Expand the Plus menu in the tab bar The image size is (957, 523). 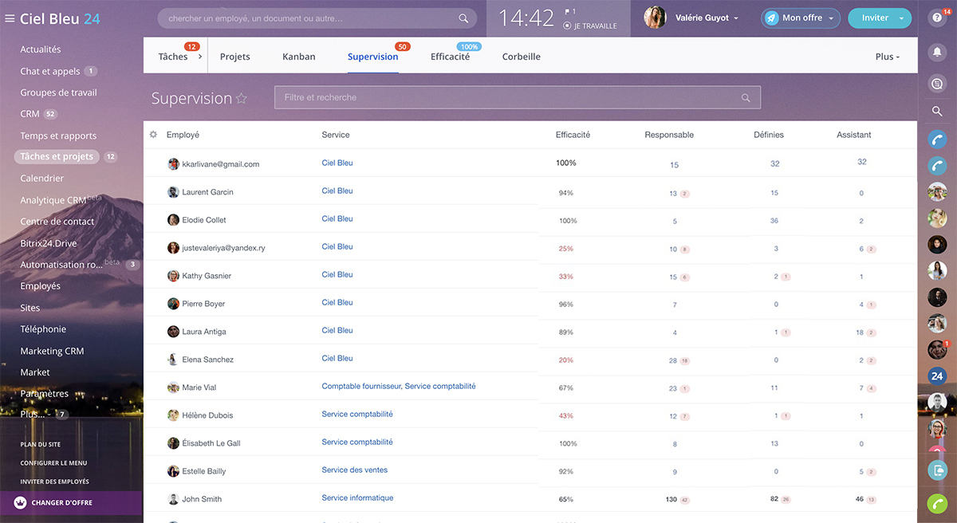coord(887,57)
